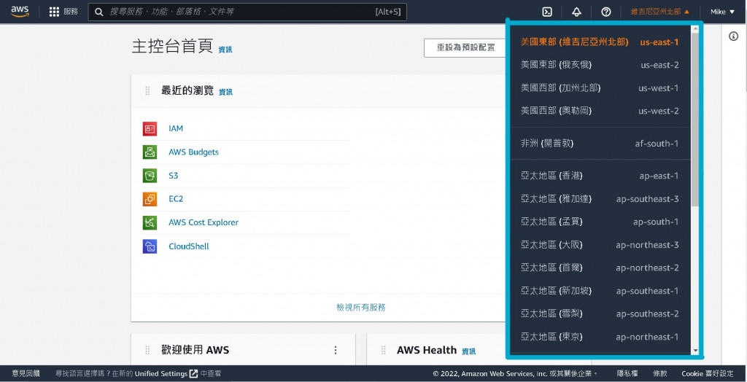Toggle the region selector 維吉尼亞州北部 dropdown
Screen dimensions: 747x382
coord(659,12)
